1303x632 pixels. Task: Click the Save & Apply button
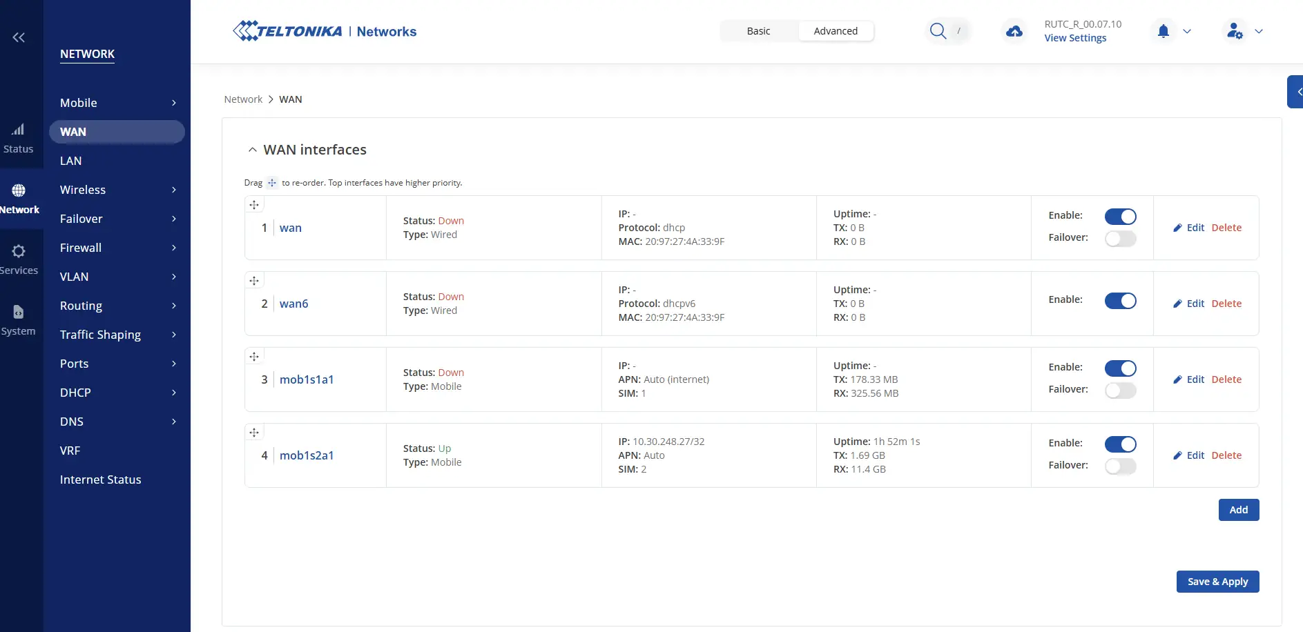point(1217,582)
